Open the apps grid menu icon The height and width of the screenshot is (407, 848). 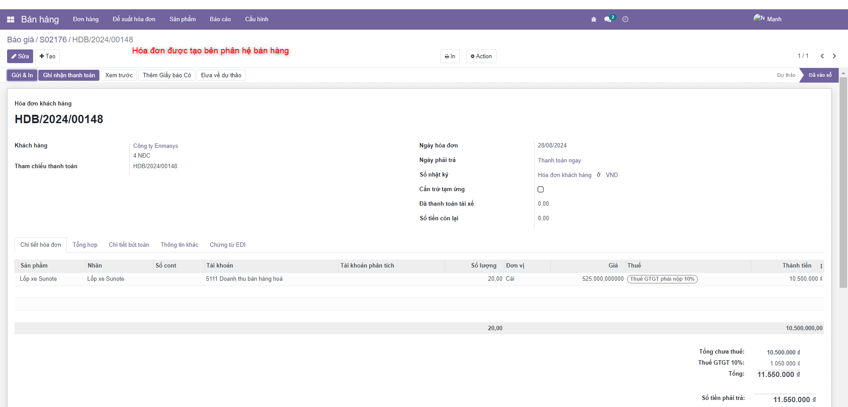tap(11, 19)
